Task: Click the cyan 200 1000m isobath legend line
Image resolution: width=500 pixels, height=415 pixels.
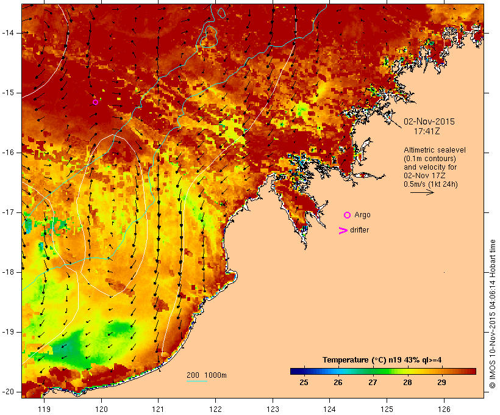Action: (x=197, y=381)
